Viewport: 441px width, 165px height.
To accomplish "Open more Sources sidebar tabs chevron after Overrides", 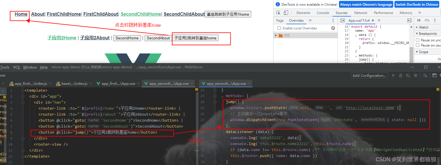I will pos(310,21).
